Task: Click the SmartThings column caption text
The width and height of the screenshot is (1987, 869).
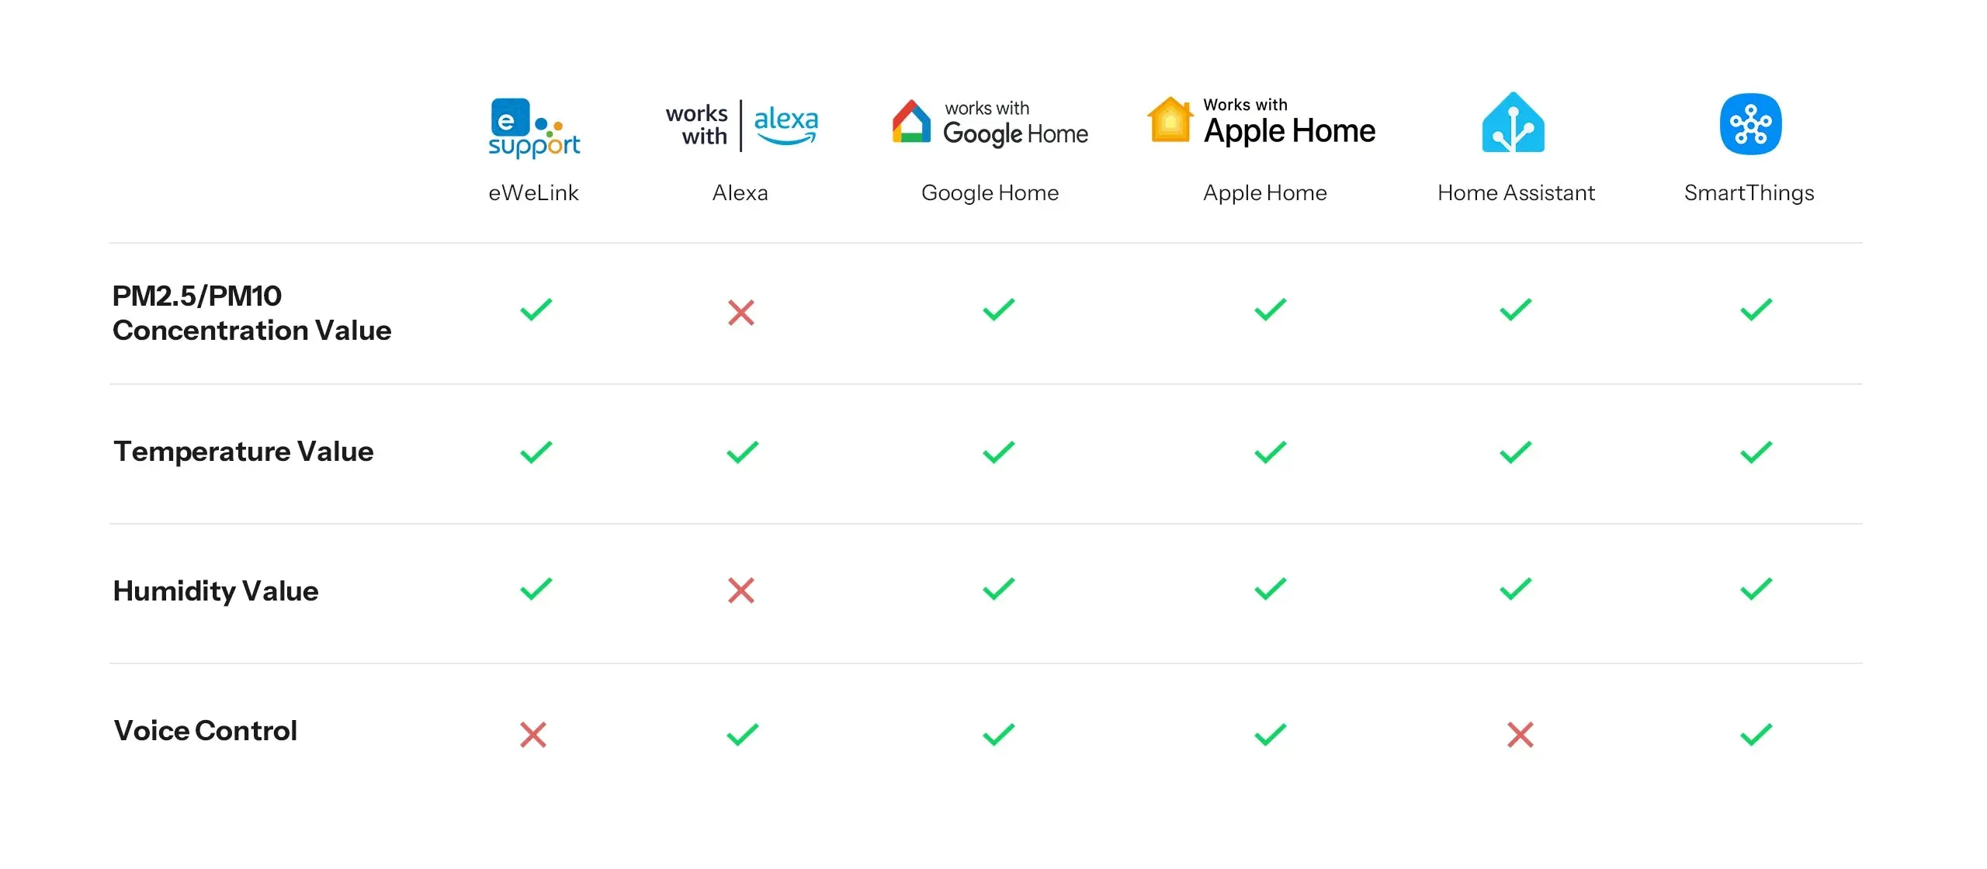Action: click(x=1749, y=192)
